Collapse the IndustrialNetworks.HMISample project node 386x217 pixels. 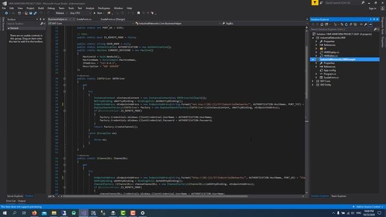313,60
